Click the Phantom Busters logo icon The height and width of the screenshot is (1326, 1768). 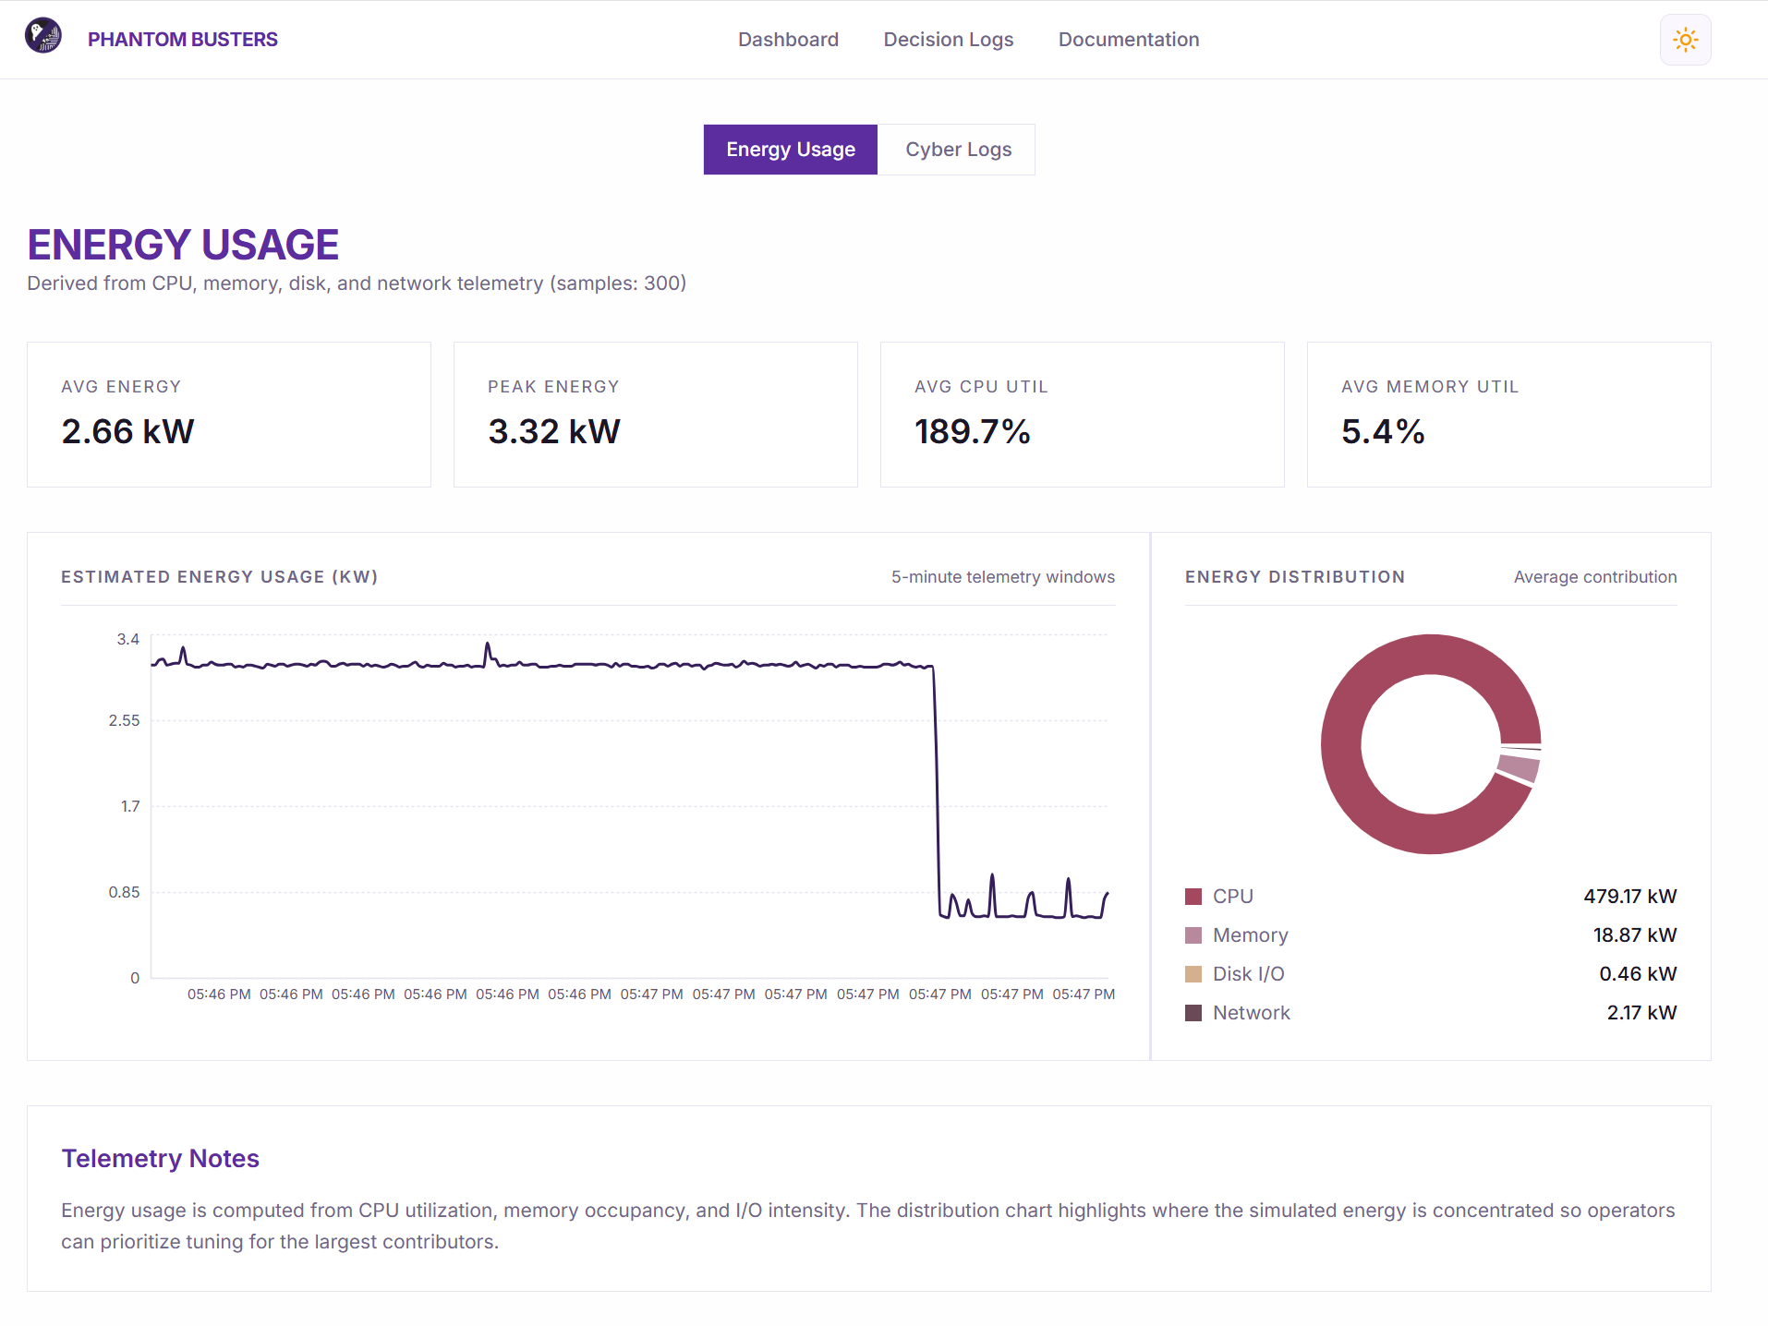click(43, 37)
